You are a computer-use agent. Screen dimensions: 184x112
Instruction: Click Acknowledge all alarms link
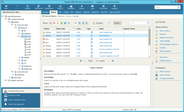click(x=169, y=44)
